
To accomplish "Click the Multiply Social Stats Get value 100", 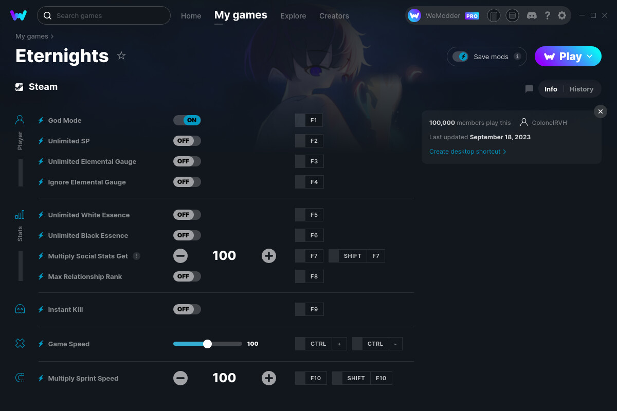I will 224,255.
